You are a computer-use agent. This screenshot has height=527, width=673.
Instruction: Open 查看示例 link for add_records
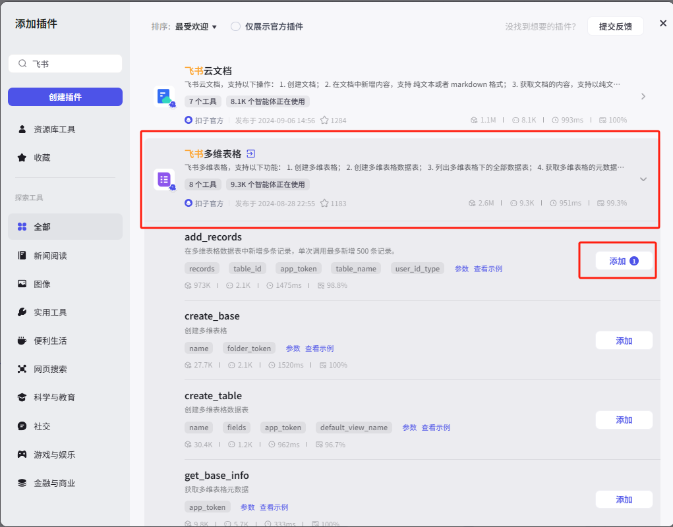[x=488, y=269]
